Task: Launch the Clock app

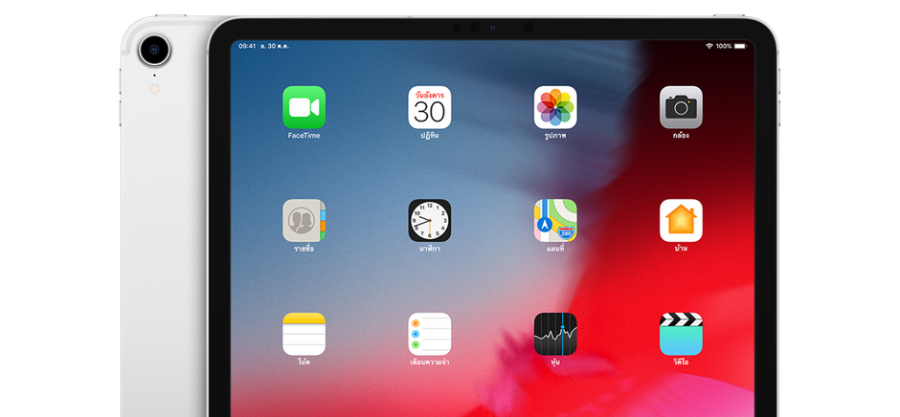Action: click(429, 220)
